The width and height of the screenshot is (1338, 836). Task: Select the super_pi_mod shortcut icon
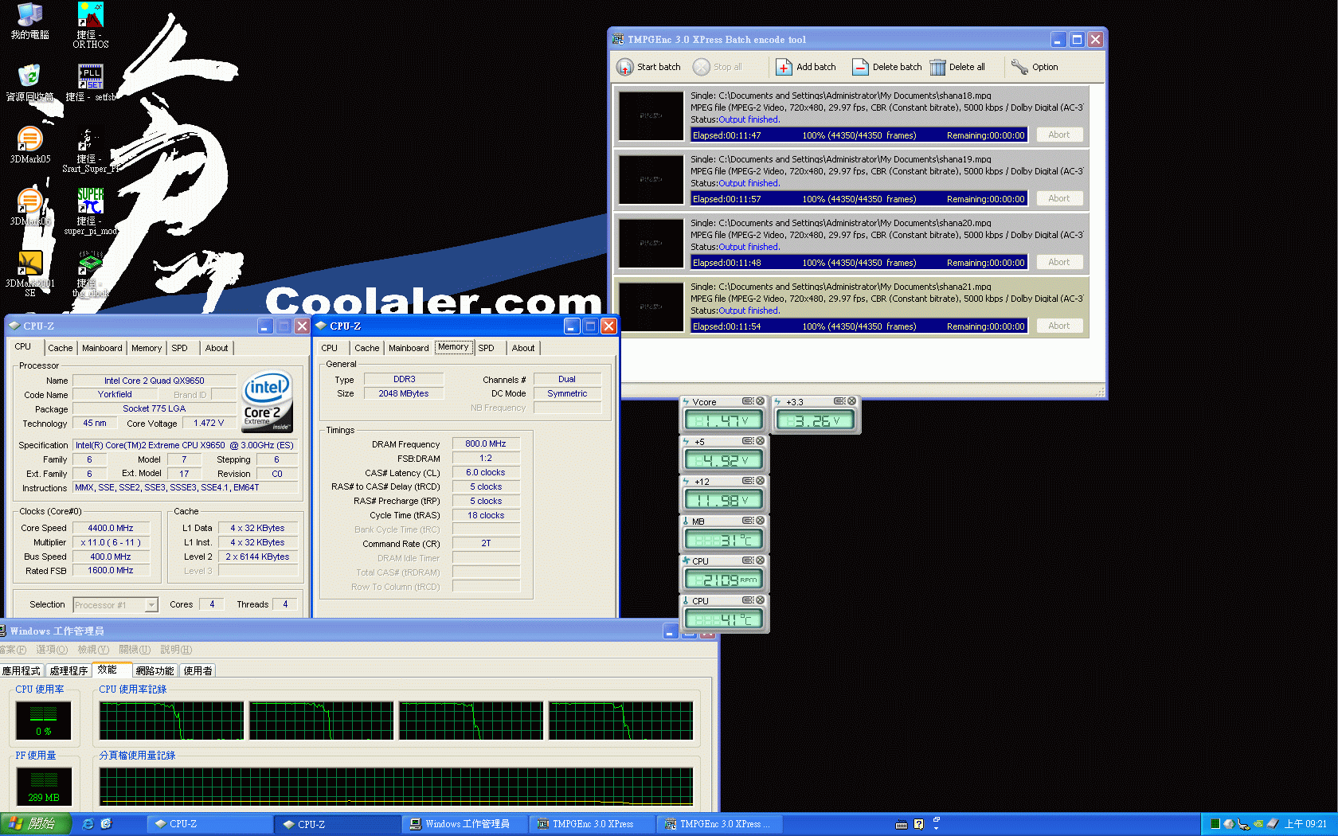coord(91,201)
